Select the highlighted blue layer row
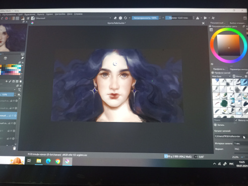248x186 pixels. [x=8, y=116]
